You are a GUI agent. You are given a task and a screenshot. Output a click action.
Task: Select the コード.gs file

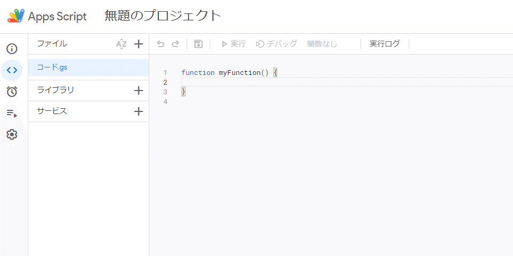88,67
